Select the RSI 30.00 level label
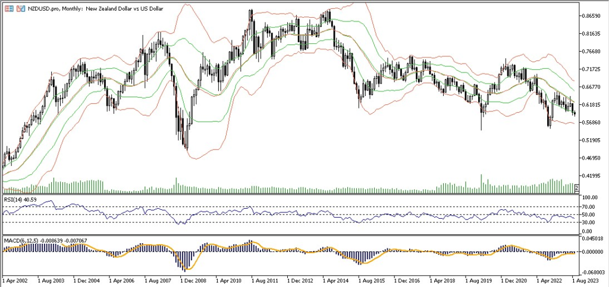 [x=590, y=222]
